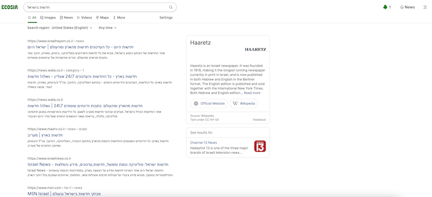The height and width of the screenshot is (197, 432).
Task: Click Haaretz Official Website button
Action: point(209,103)
